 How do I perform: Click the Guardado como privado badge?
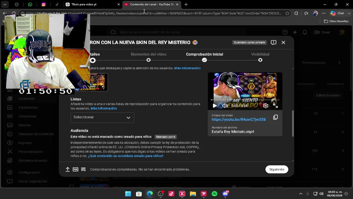(x=249, y=42)
